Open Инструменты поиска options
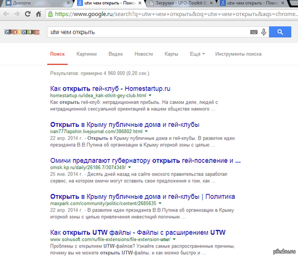 click(x=238, y=54)
